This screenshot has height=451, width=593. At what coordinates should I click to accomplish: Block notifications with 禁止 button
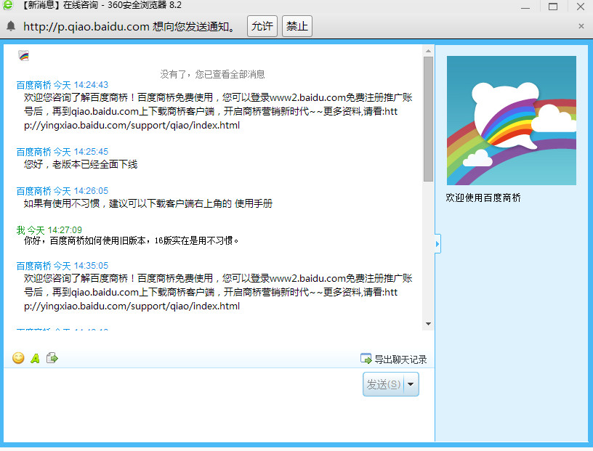tap(297, 26)
